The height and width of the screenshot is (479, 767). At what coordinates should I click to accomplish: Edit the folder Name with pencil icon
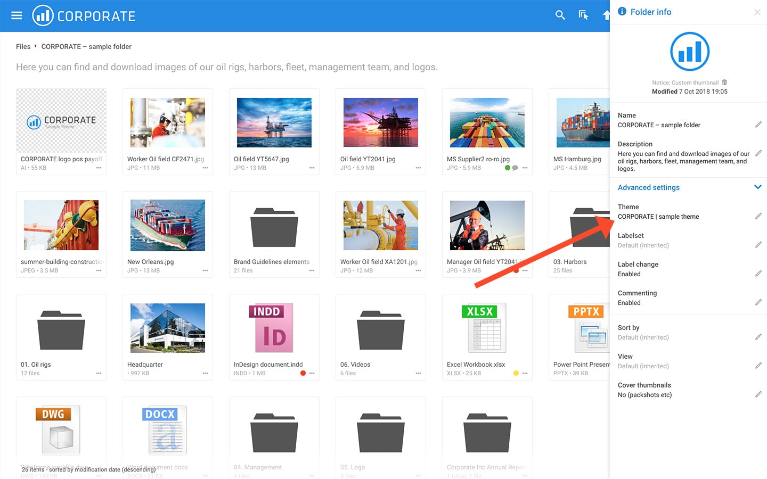click(x=758, y=125)
